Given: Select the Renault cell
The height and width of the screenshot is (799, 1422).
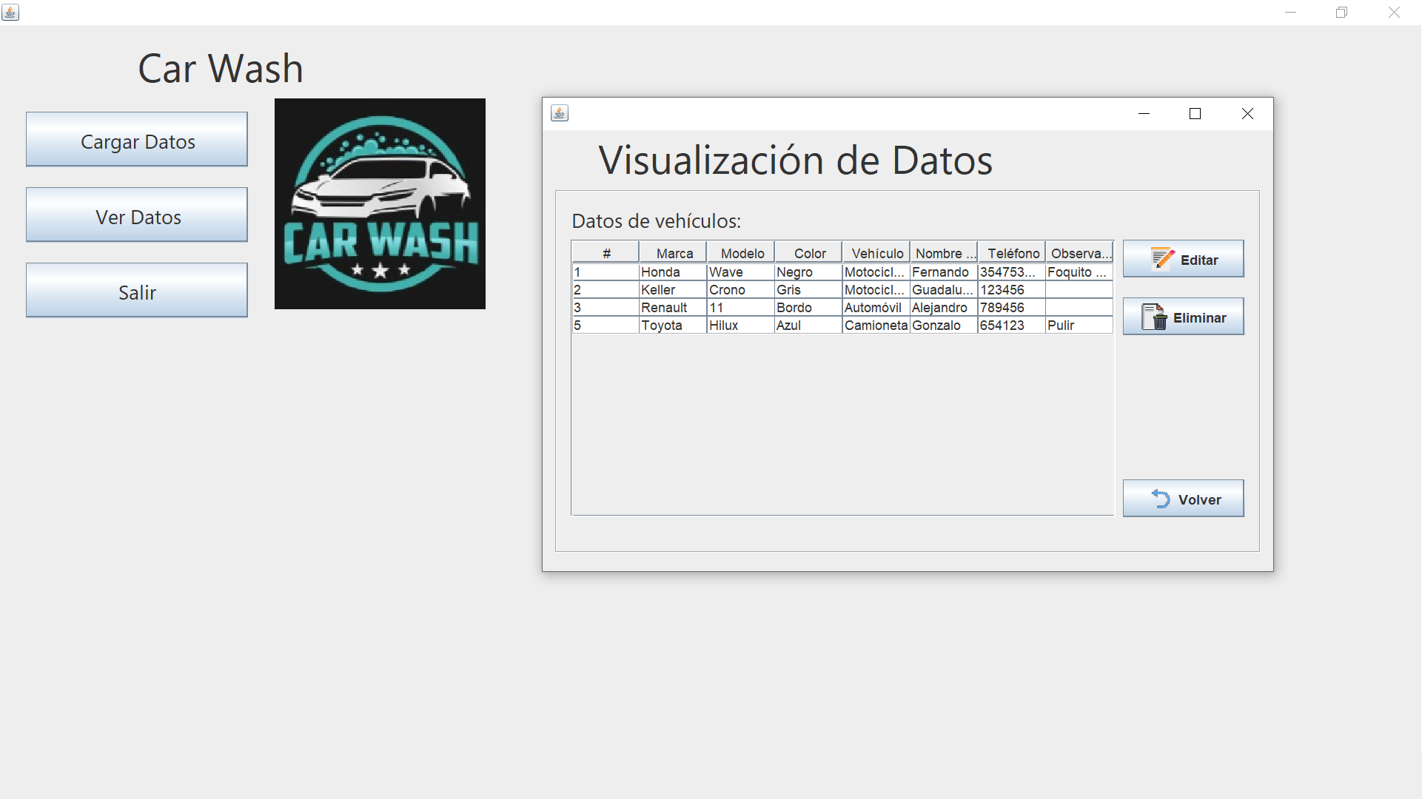Looking at the screenshot, I should (673, 308).
